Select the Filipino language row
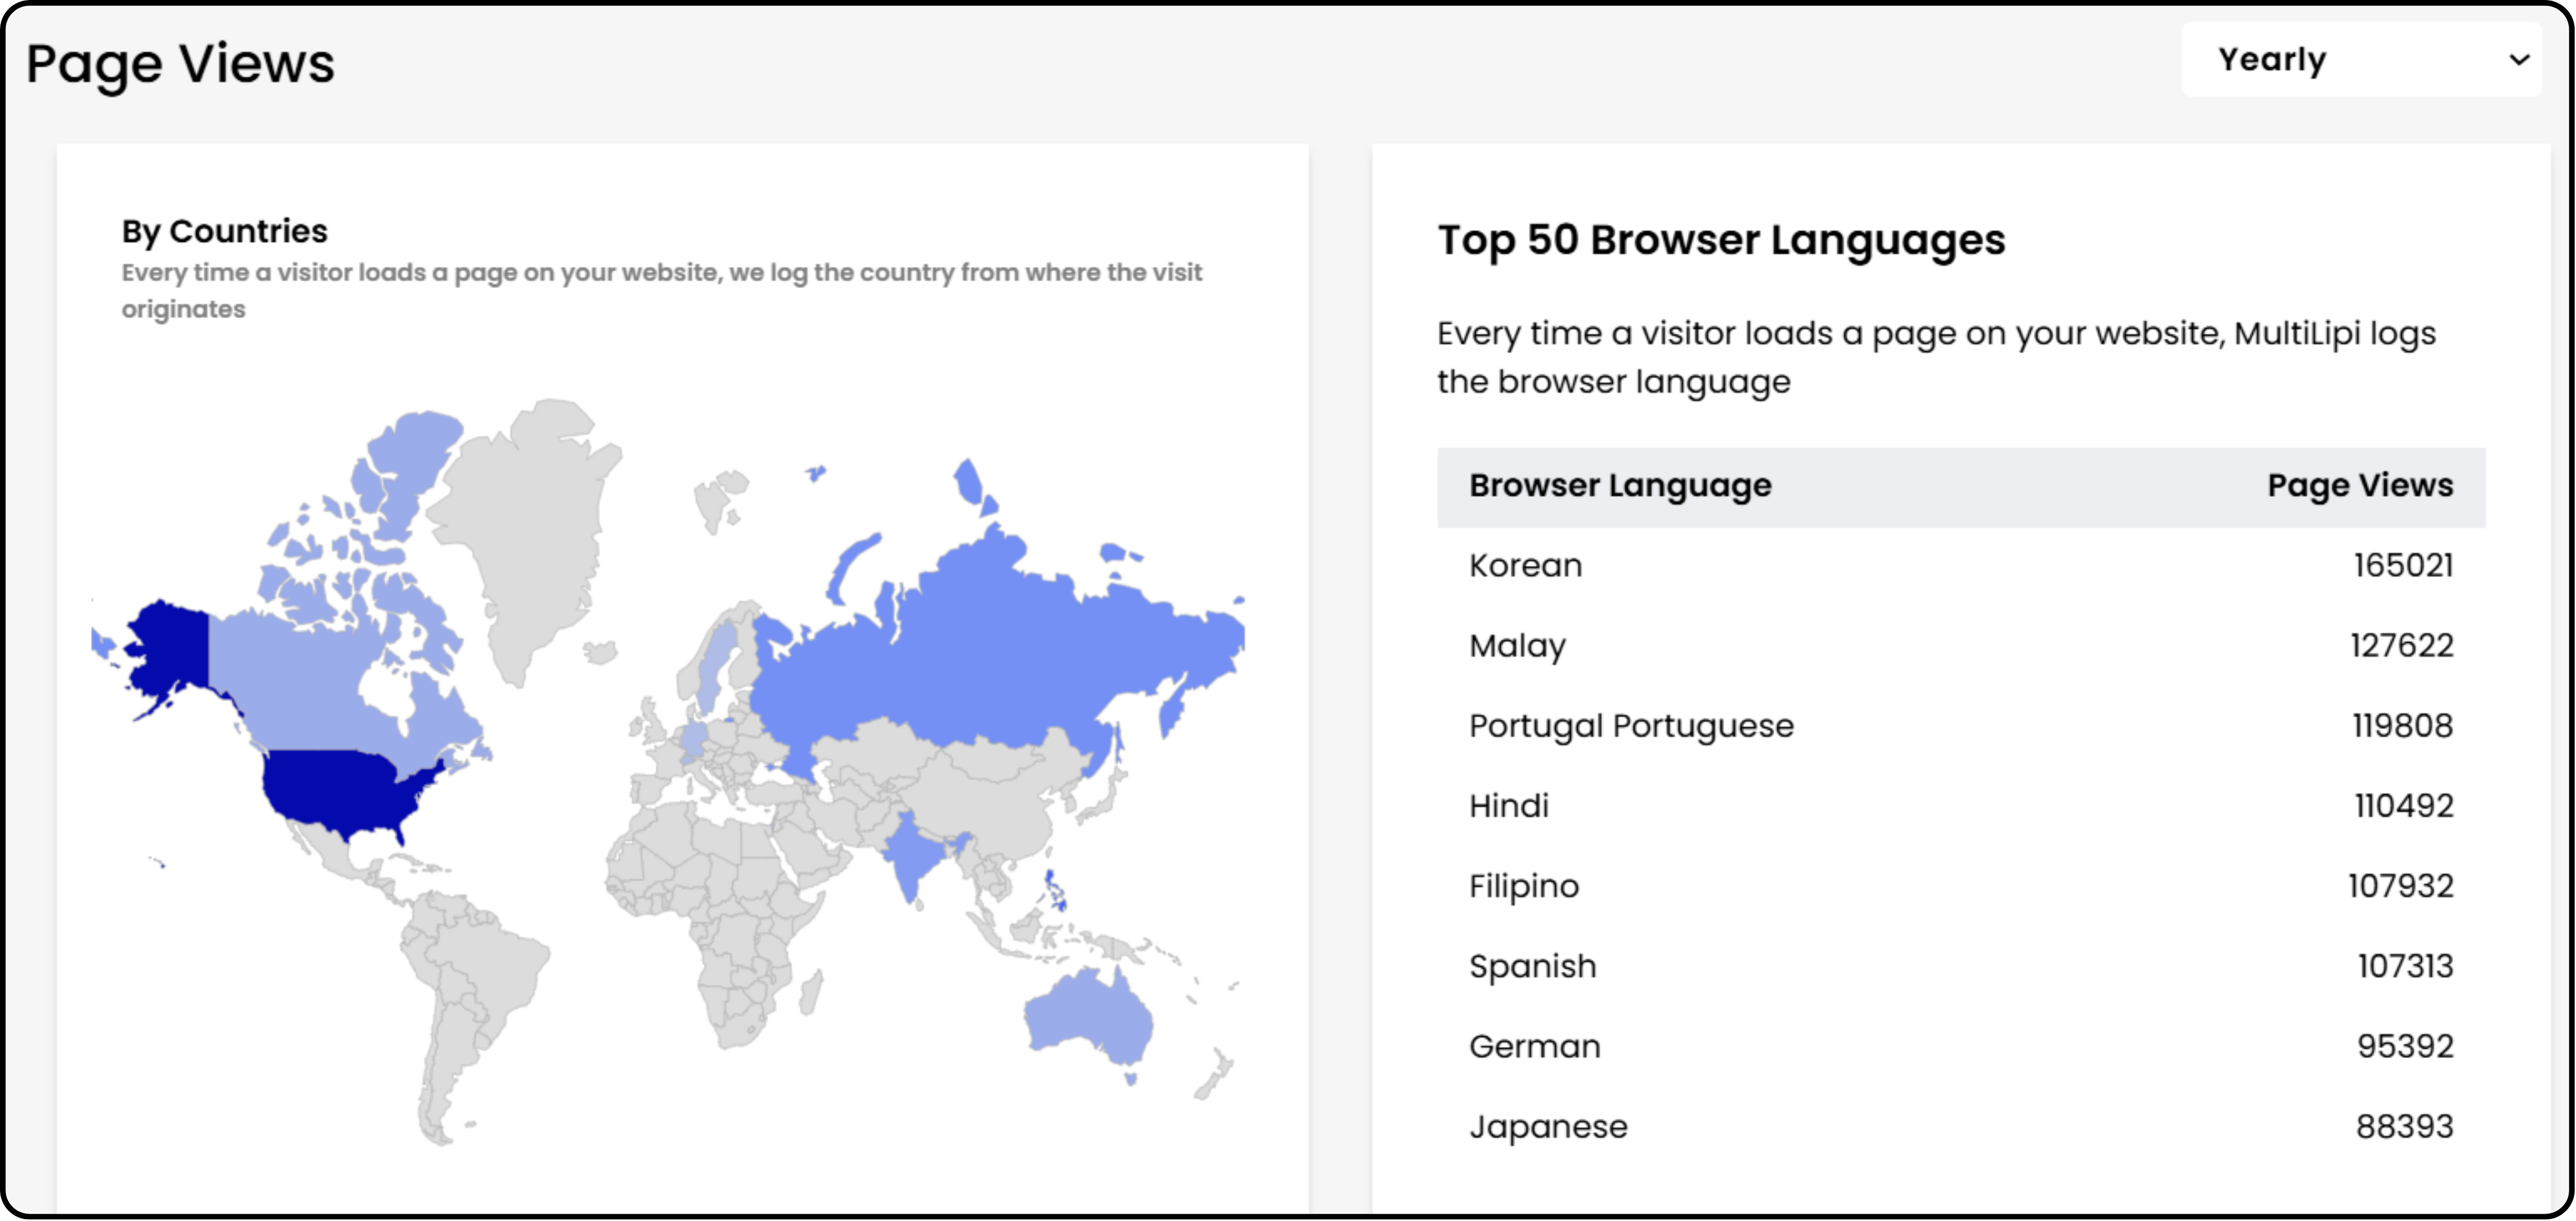Image resolution: width=2576 pixels, height=1221 pixels. point(1961,886)
